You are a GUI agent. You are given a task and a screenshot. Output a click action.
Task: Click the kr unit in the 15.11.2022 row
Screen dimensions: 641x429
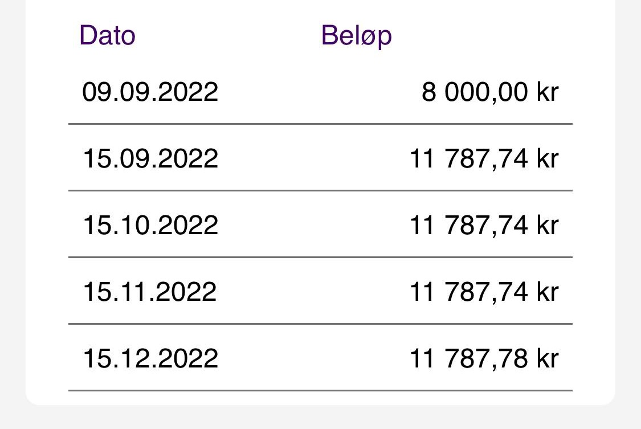[x=547, y=292]
